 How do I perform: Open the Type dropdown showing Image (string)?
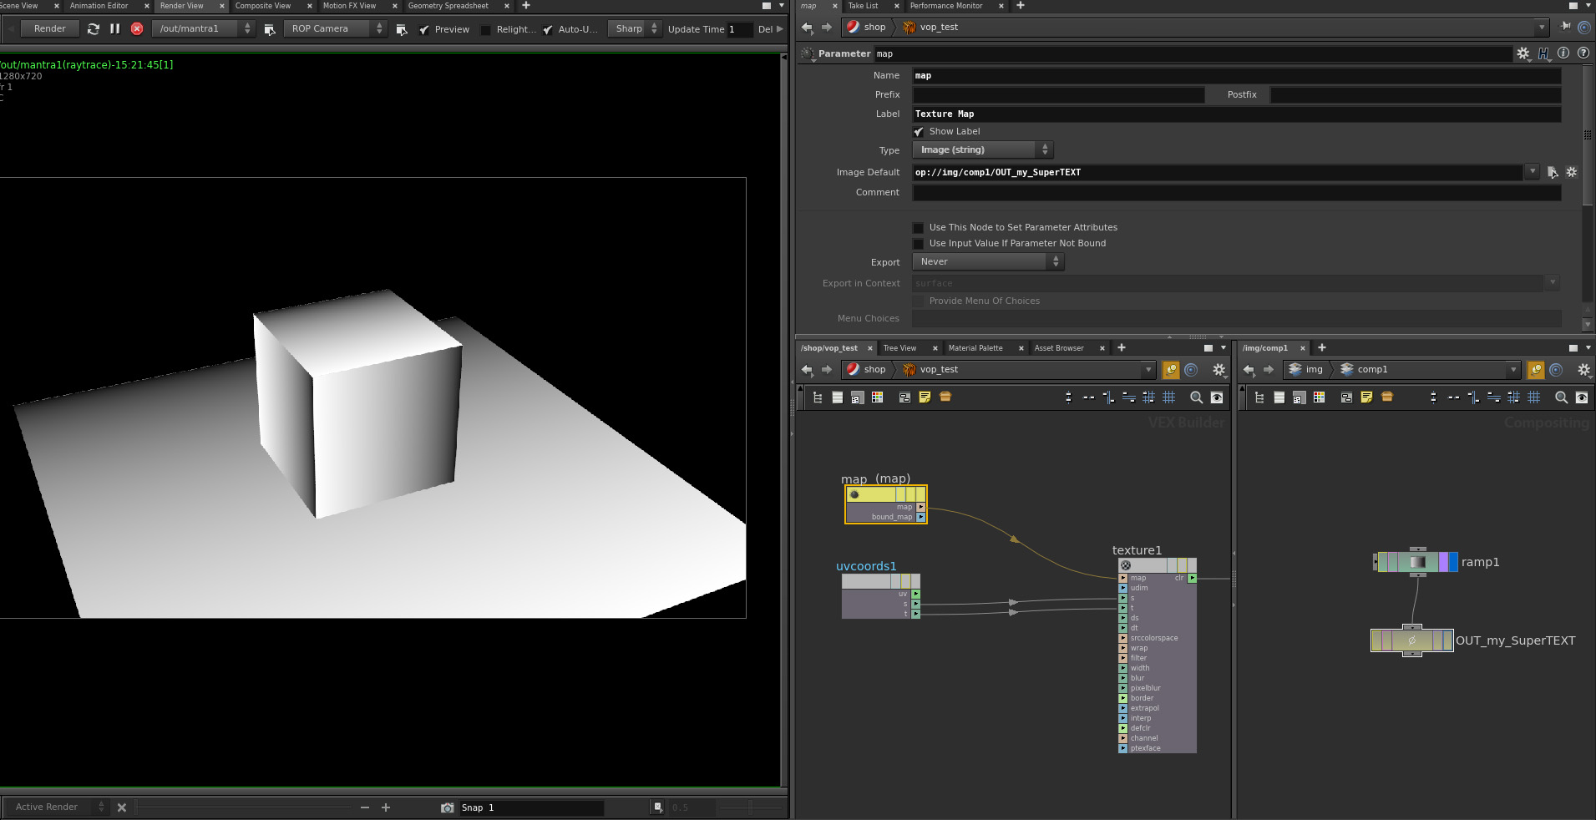coord(983,150)
